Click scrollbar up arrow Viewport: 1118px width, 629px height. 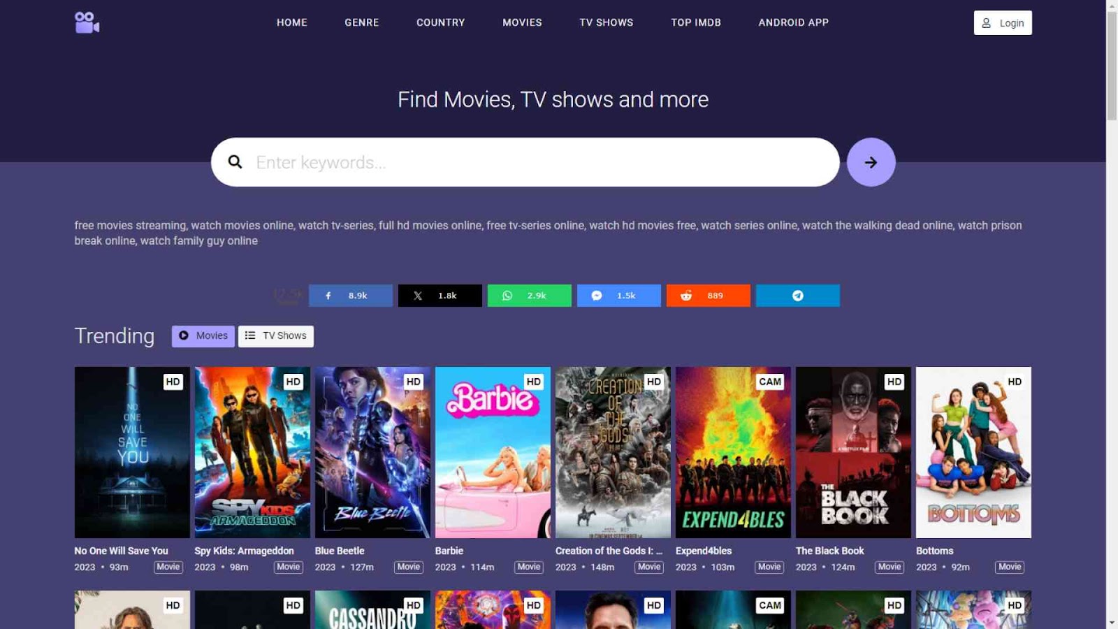click(x=1112, y=6)
